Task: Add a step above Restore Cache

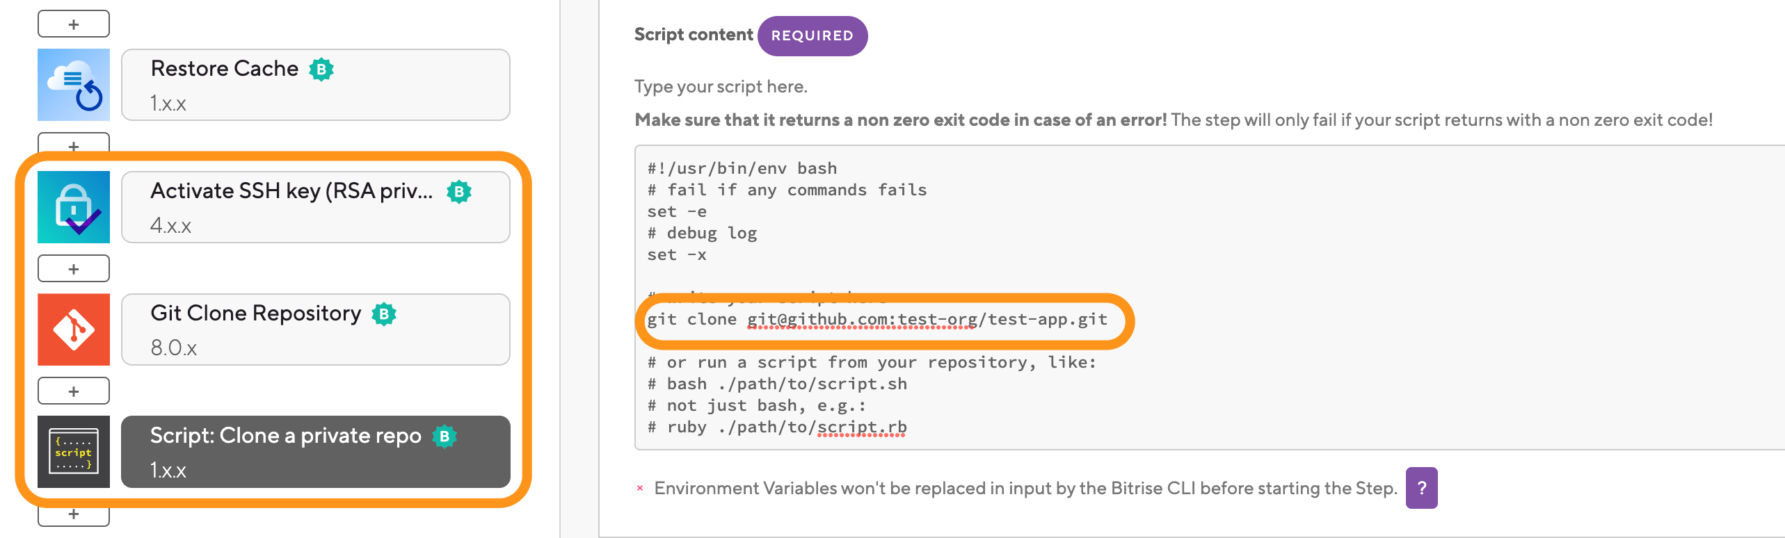Action: pos(74,24)
